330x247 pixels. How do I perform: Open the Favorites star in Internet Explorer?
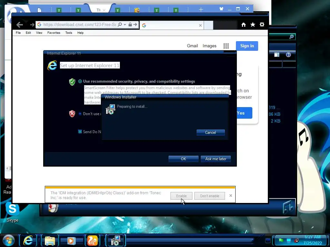coord(253,24)
